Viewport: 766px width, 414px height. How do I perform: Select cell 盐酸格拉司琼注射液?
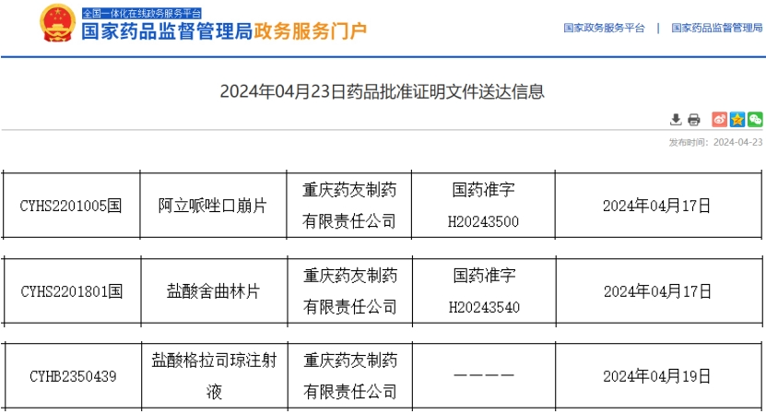(215, 376)
